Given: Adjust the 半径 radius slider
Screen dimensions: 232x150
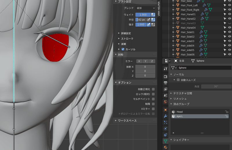Looking at the screenshot, I should coord(141,19).
